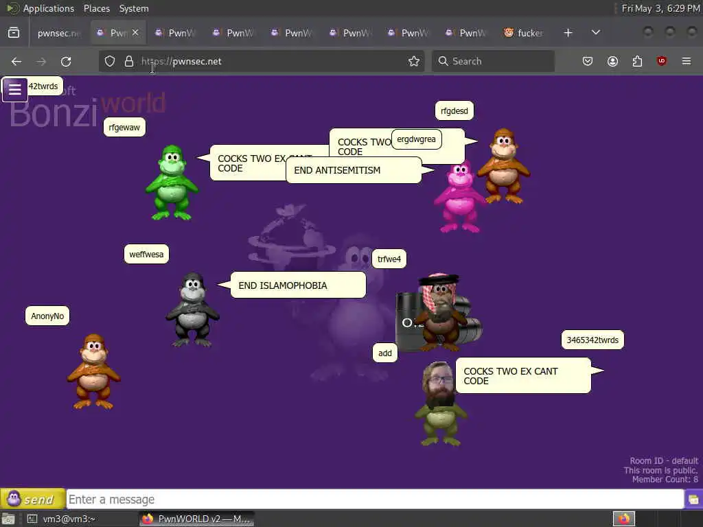Add a new browser tab
This screenshot has height=527, width=703.
coord(568,33)
